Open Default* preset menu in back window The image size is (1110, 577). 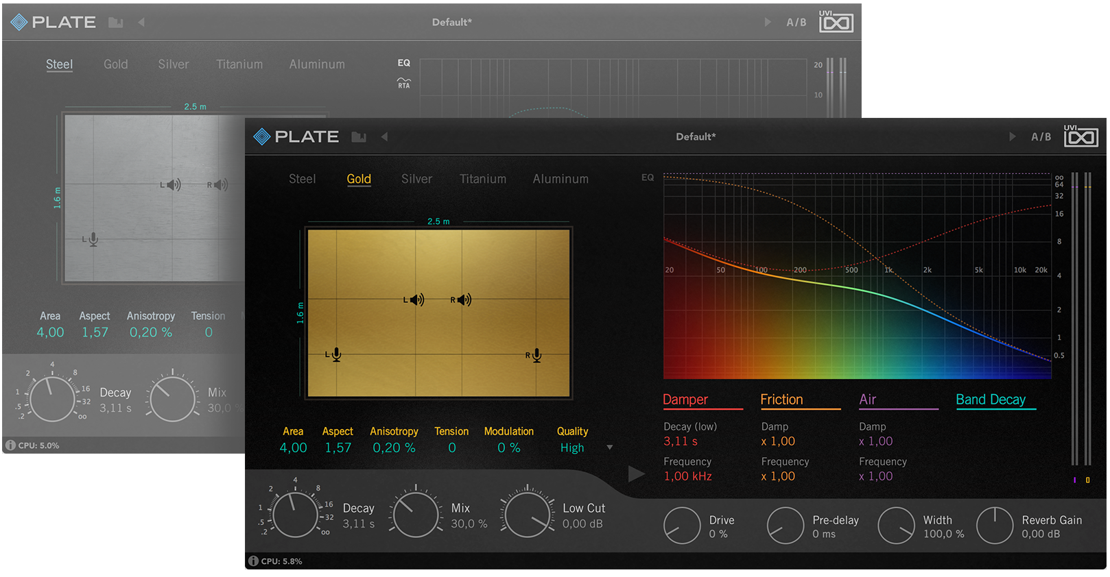coord(451,23)
